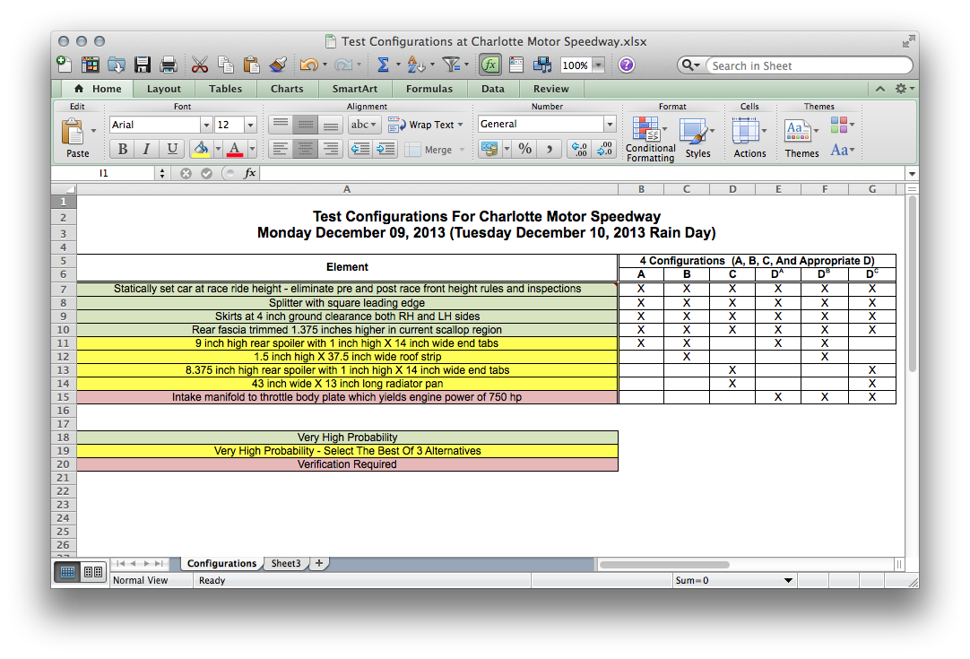970x659 pixels.
Task: Click the AutoSum sigma icon
Action: [x=383, y=65]
